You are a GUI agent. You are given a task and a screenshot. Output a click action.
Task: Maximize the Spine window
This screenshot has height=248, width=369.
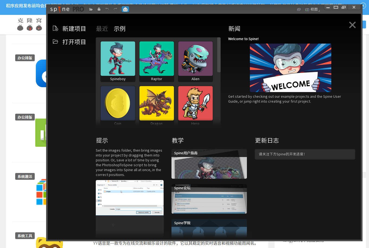click(336, 8)
